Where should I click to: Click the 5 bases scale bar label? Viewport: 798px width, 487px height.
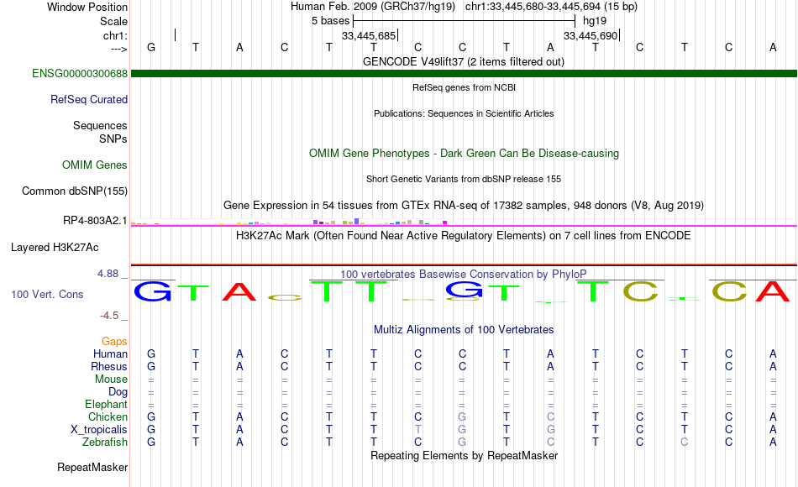pyautogui.click(x=330, y=21)
